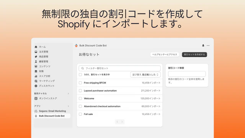Image resolution: width=245 pixels, height=138 pixels.
Task: Open the Free shipping BFCM set
Action: pyautogui.click(x=95, y=83)
